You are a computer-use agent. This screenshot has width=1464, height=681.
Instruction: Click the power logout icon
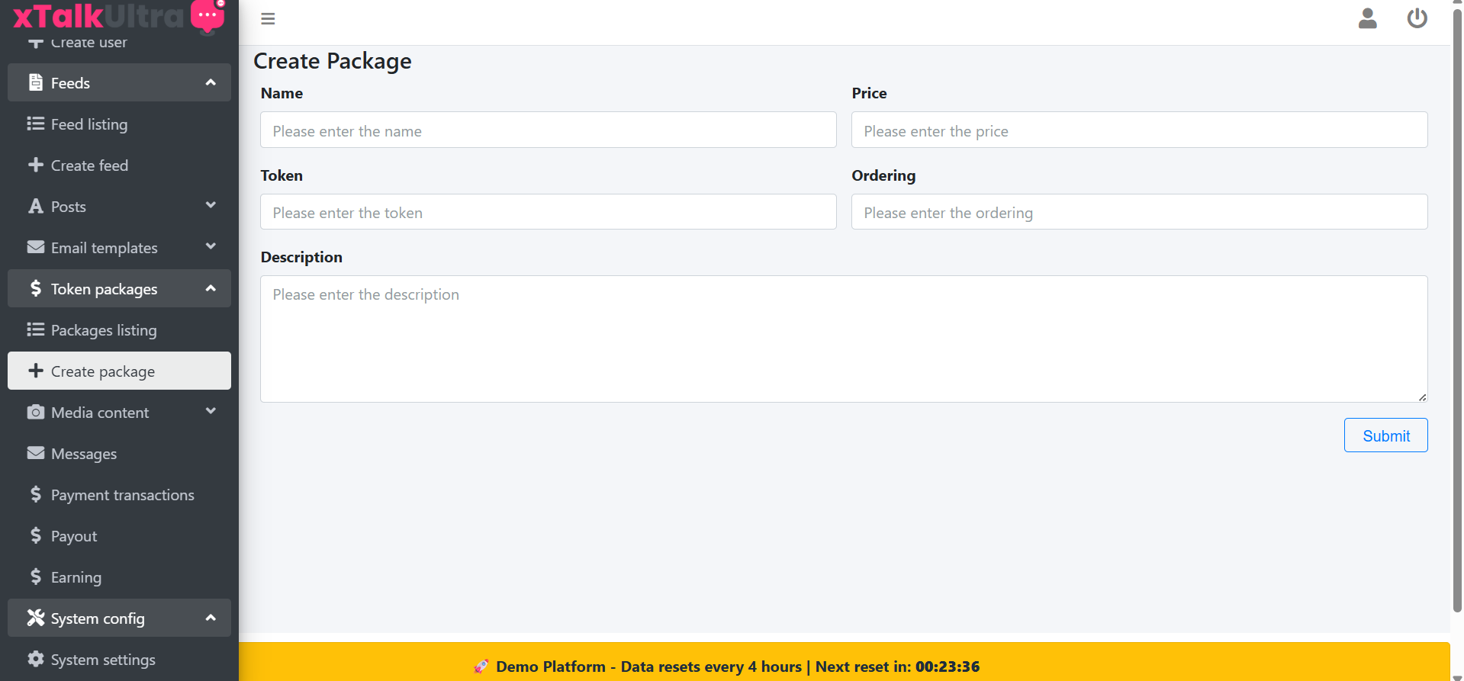point(1417,18)
